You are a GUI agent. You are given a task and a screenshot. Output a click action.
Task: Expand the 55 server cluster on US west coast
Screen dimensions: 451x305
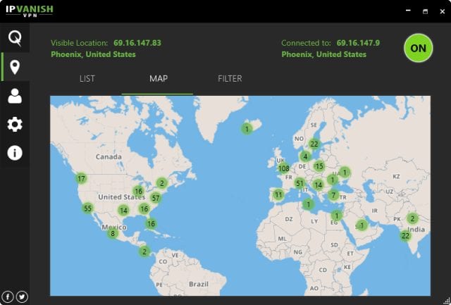[87, 208]
